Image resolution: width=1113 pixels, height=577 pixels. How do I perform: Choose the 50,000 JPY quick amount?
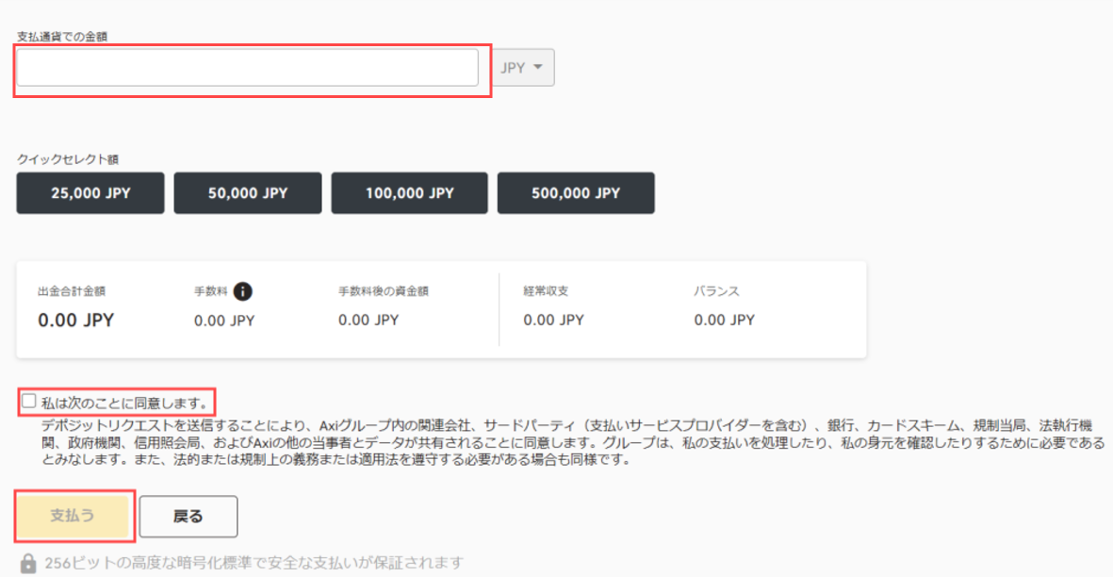[248, 193]
